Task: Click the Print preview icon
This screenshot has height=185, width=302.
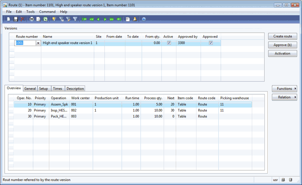Action: click(x=38, y=19)
